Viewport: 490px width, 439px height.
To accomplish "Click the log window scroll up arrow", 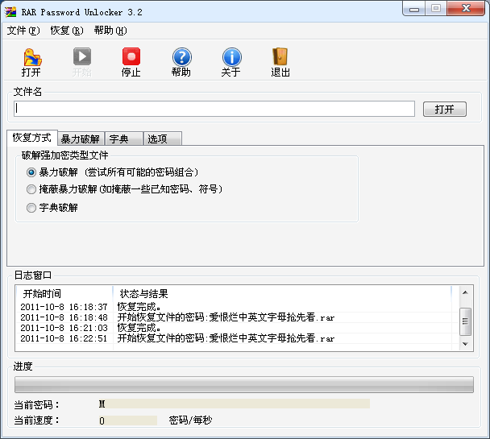I will point(465,292).
